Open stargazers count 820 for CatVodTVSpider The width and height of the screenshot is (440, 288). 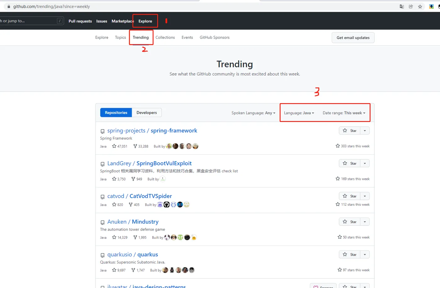click(118, 205)
